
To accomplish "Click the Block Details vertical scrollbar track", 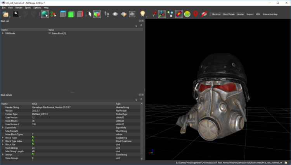I will [142, 131].
